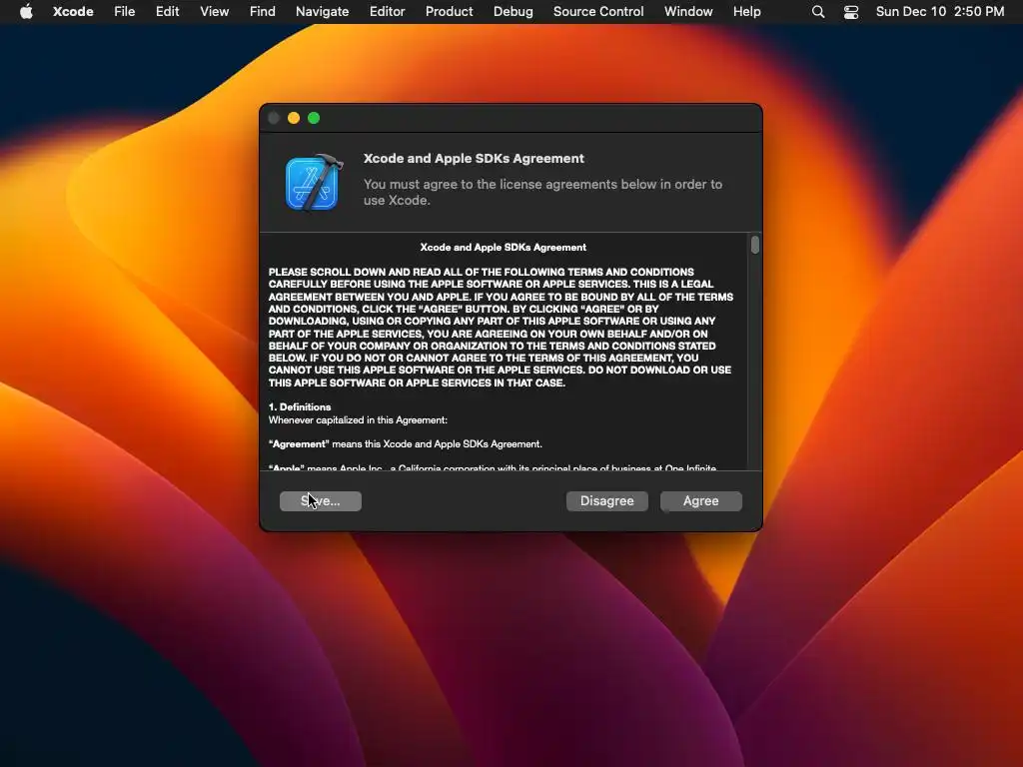Click the Save... button

coord(321,501)
